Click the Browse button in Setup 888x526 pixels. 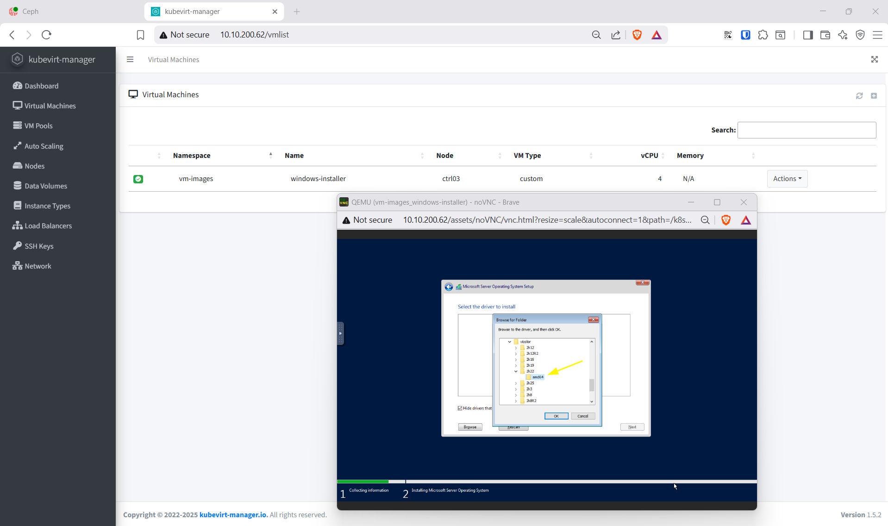(x=470, y=427)
